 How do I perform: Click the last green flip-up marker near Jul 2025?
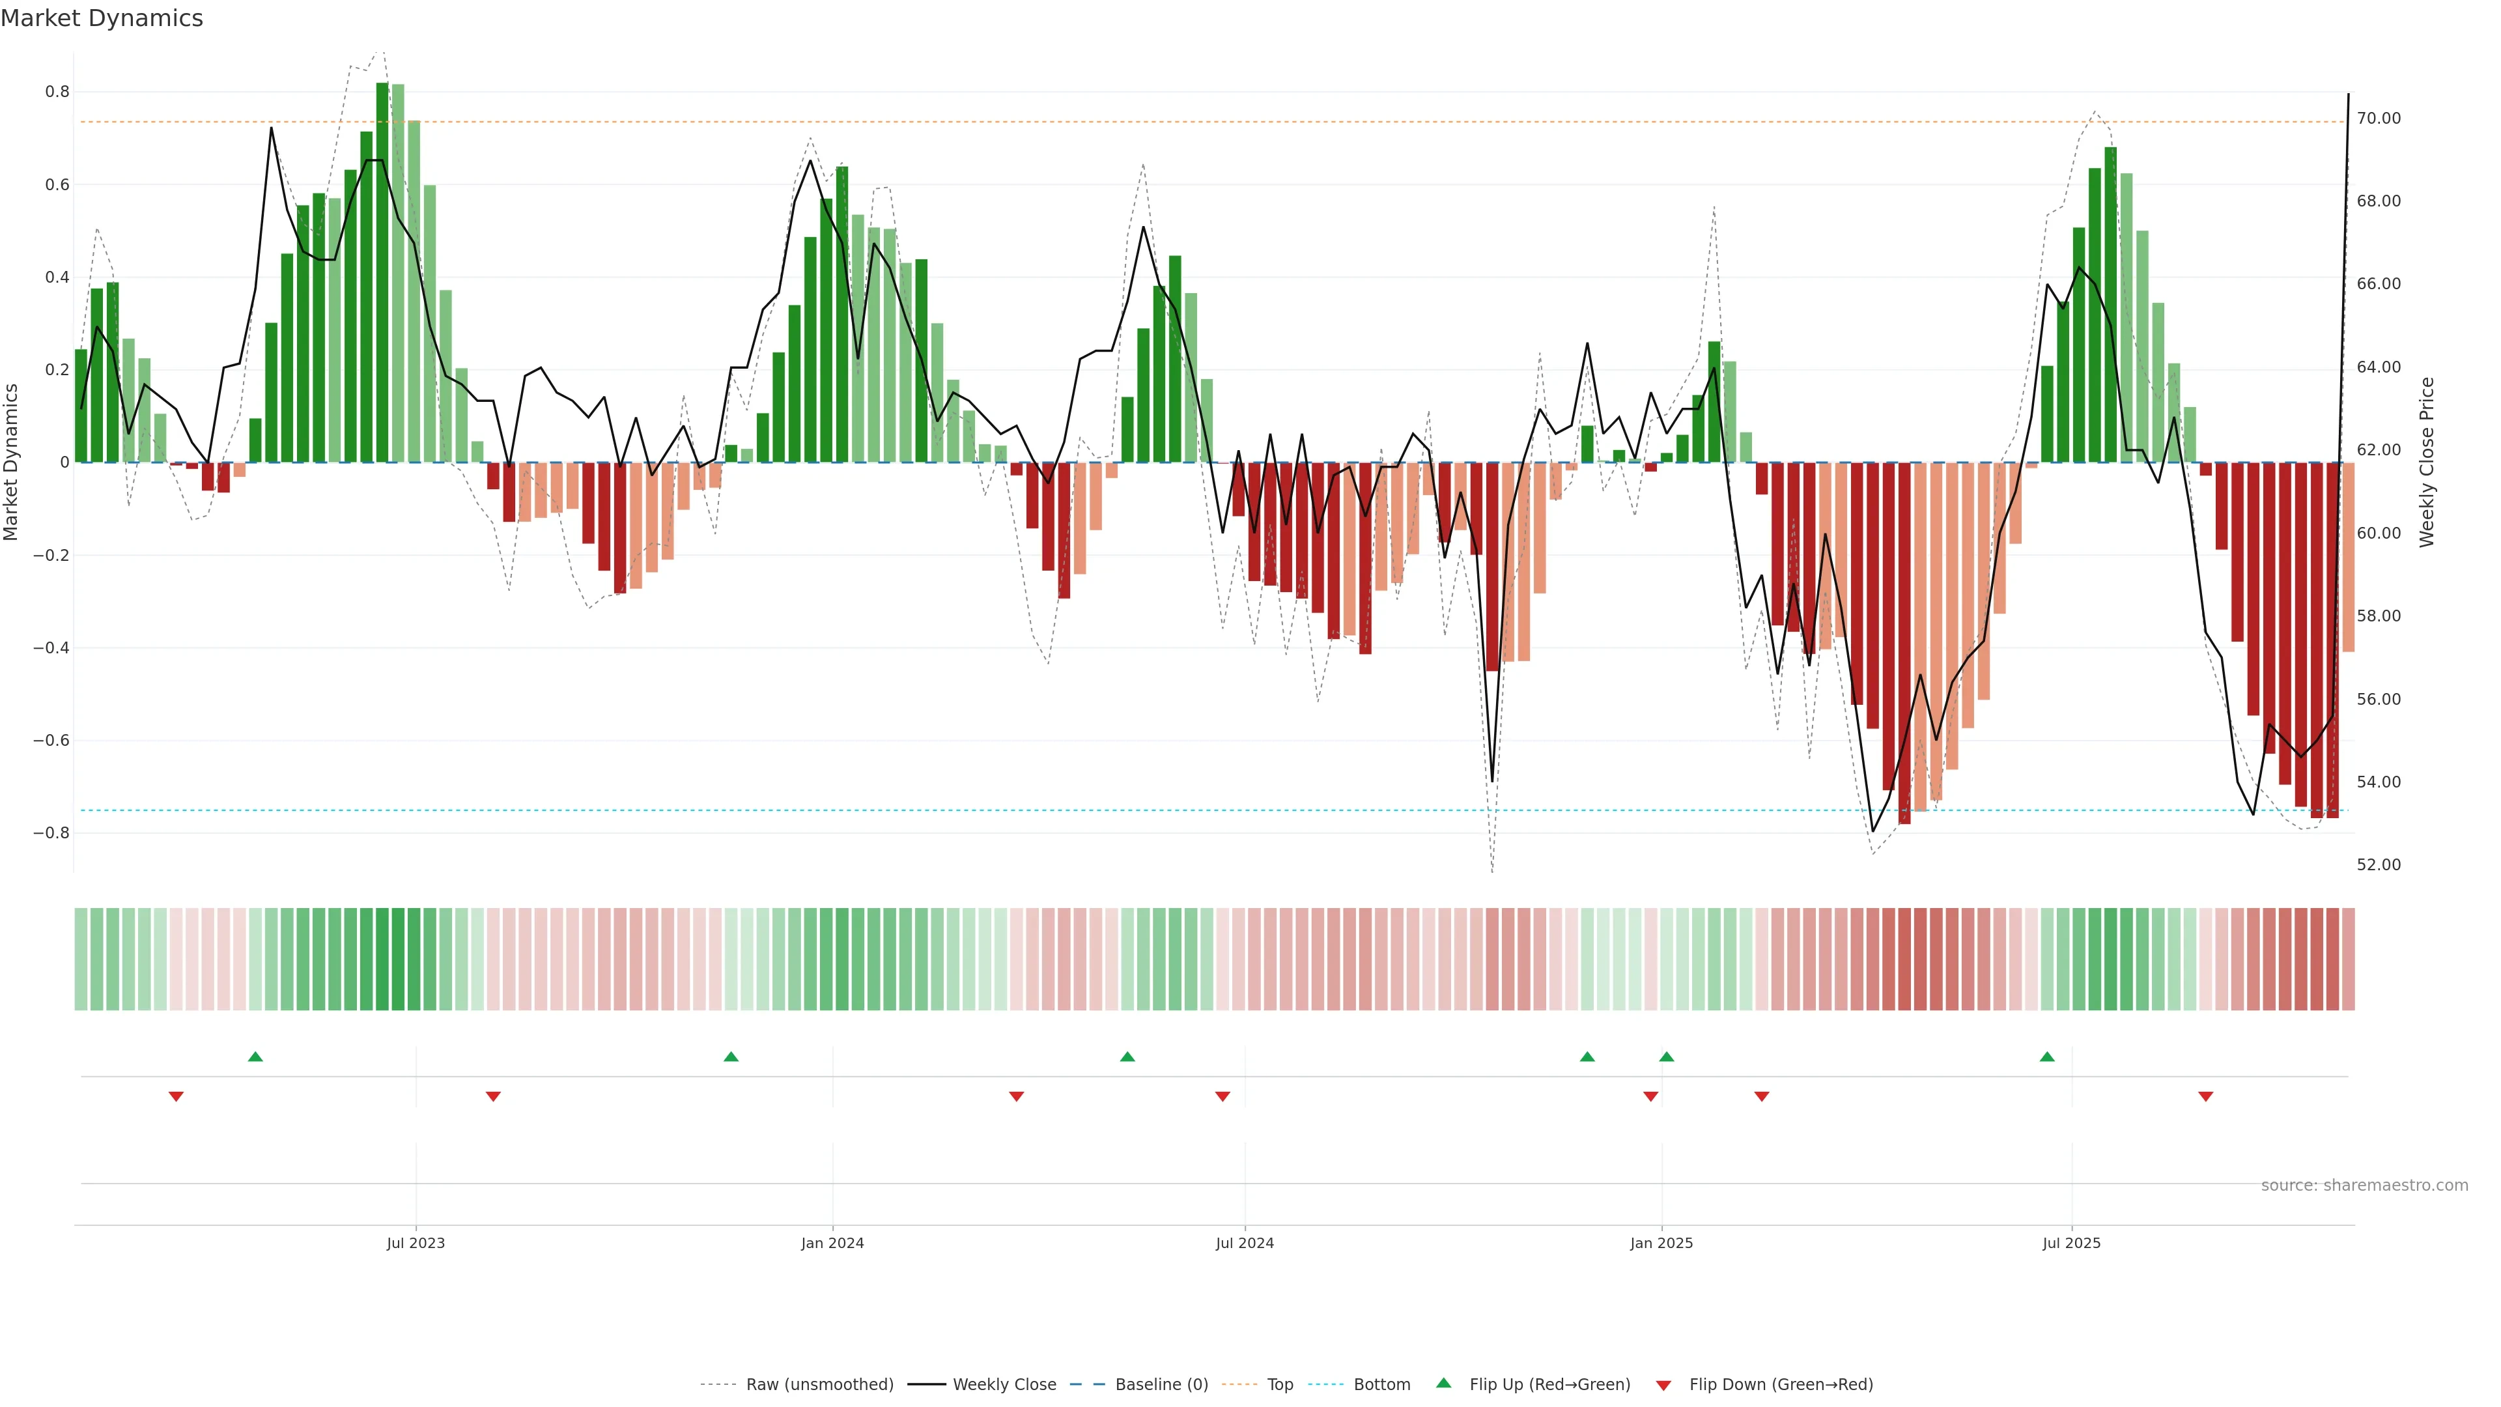pos(2046,1057)
